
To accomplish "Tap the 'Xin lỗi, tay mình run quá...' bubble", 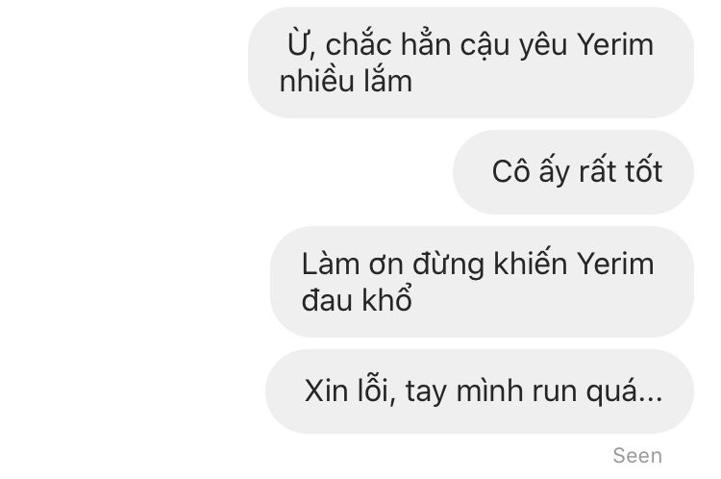I will 480,391.
